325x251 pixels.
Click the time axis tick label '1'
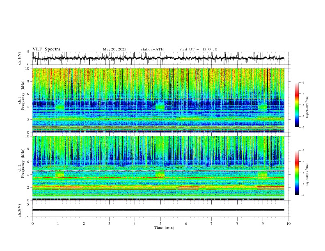tap(58, 224)
